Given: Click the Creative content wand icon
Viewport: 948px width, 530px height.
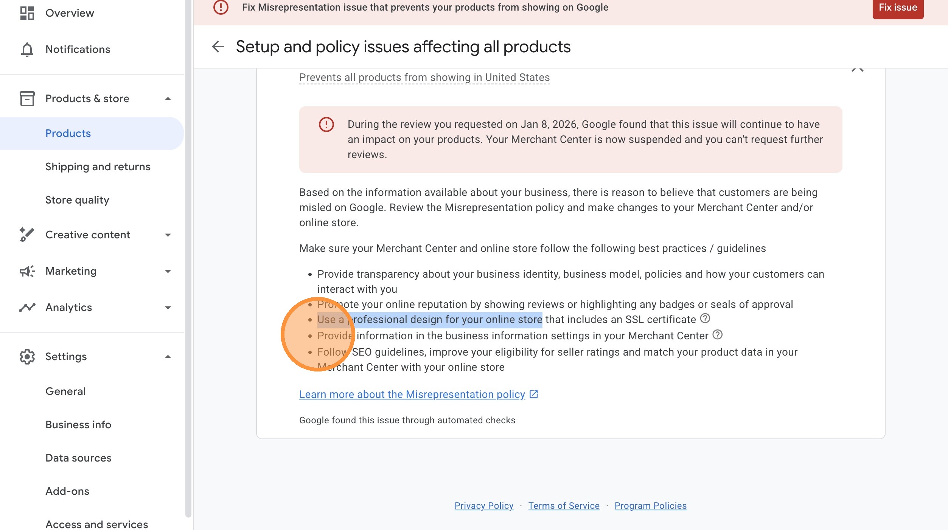Looking at the screenshot, I should (27, 235).
